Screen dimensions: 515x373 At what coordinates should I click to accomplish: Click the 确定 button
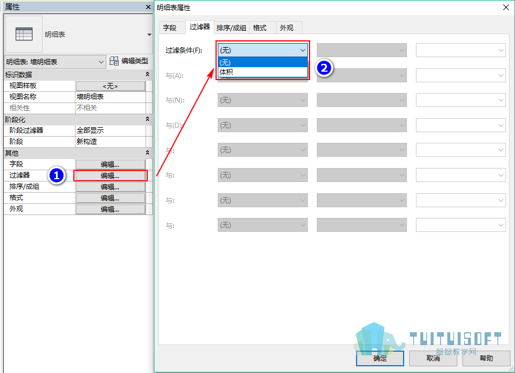[x=380, y=358]
